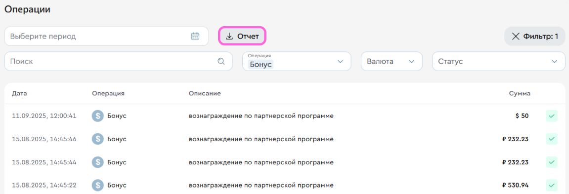Image resolution: width=569 pixels, height=194 pixels.
Task: Click the Выберите период date field
Action: click(106, 36)
